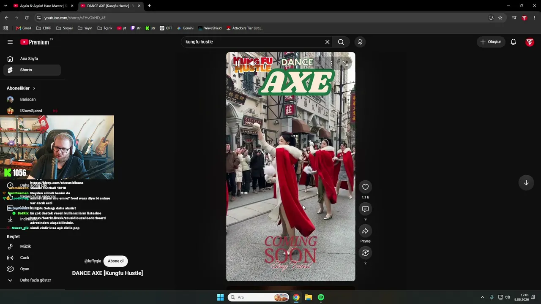Open the @luffyqia channel link

click(93, 261)
